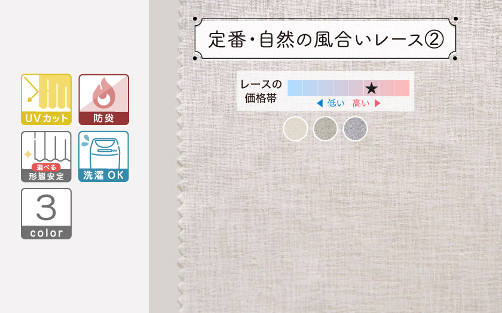This screenshot has width=502, height=313.
Task: Click the pink 高い right arrow
Action: tap(378, 104)
